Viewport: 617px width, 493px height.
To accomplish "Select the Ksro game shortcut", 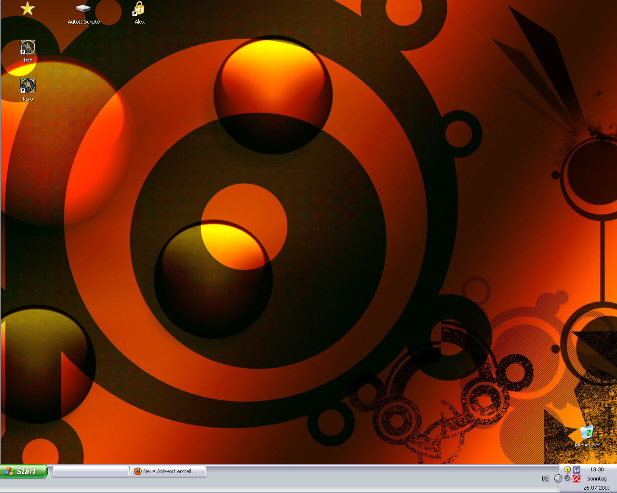I will (27, 86).
